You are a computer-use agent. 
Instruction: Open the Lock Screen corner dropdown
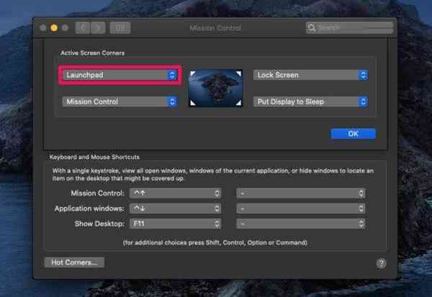pyautogui.click(x=310, y=75)
